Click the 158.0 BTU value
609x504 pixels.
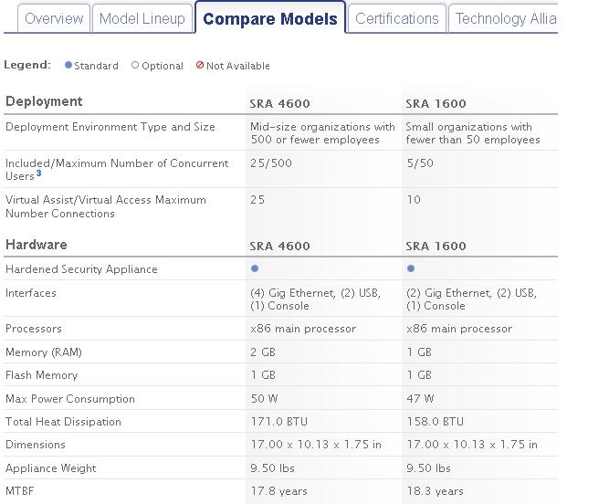(x=435, y=422)
